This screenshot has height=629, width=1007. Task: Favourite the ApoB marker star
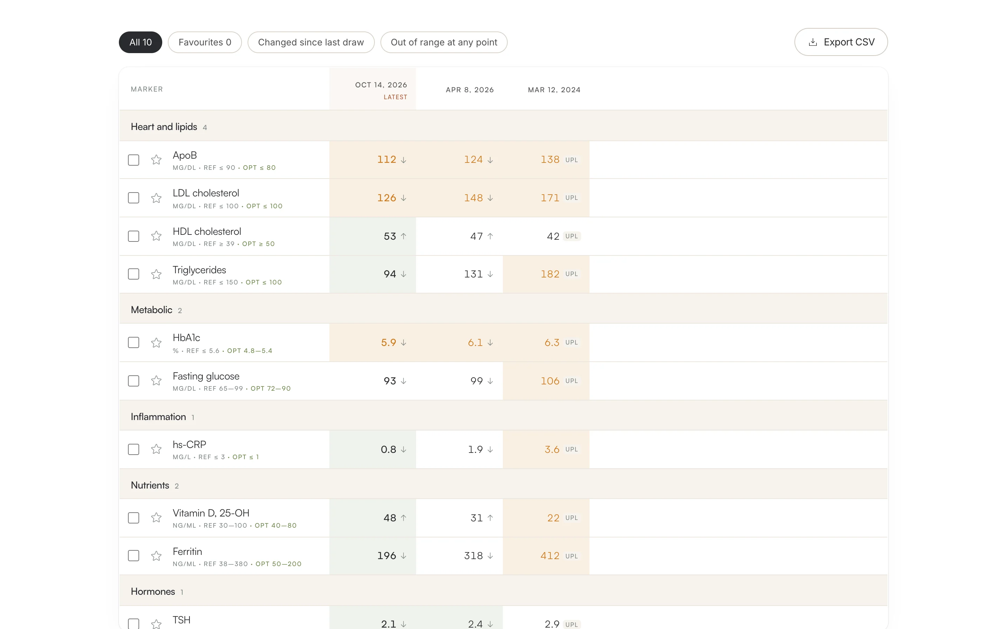(x=156, y=160)
